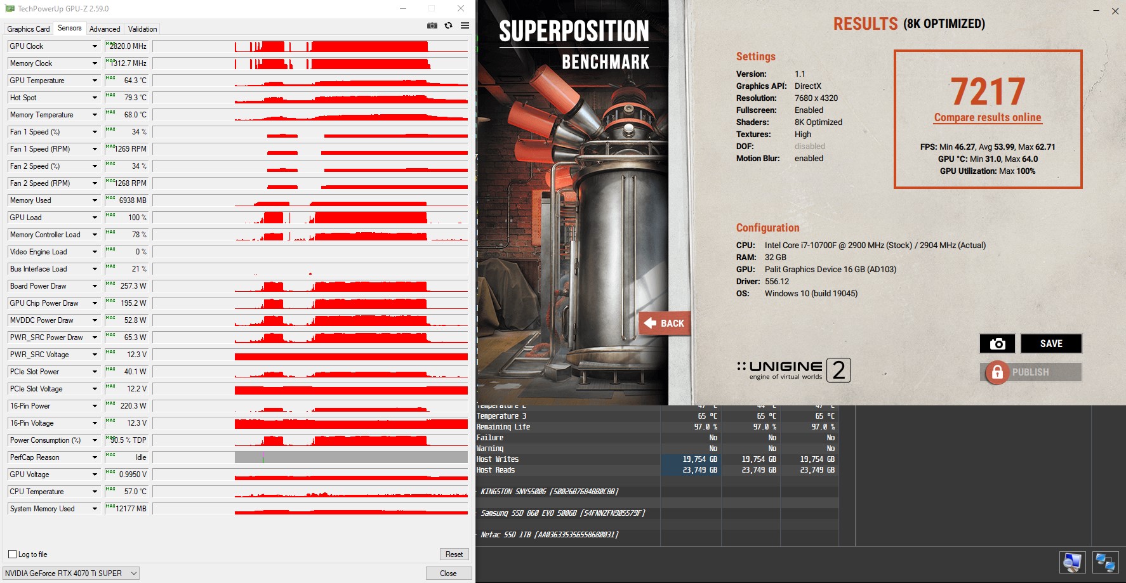Select the Samsung SSD 860 EVO 500GB entry

coord(563,513)
